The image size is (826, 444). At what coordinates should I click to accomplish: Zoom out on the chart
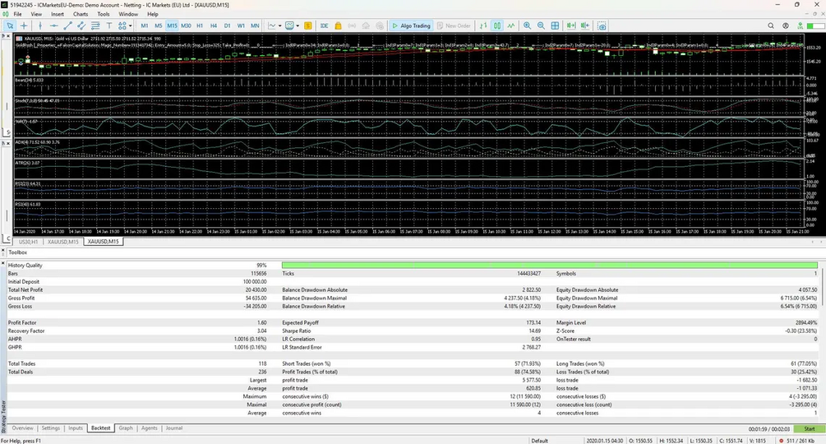[541, 25]
